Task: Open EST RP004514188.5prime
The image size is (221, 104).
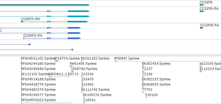Action: point(38,79)
